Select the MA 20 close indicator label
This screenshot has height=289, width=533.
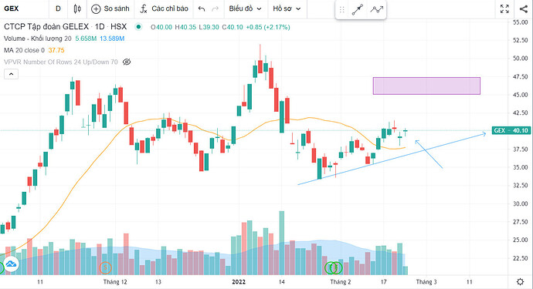tap(24, 50)
